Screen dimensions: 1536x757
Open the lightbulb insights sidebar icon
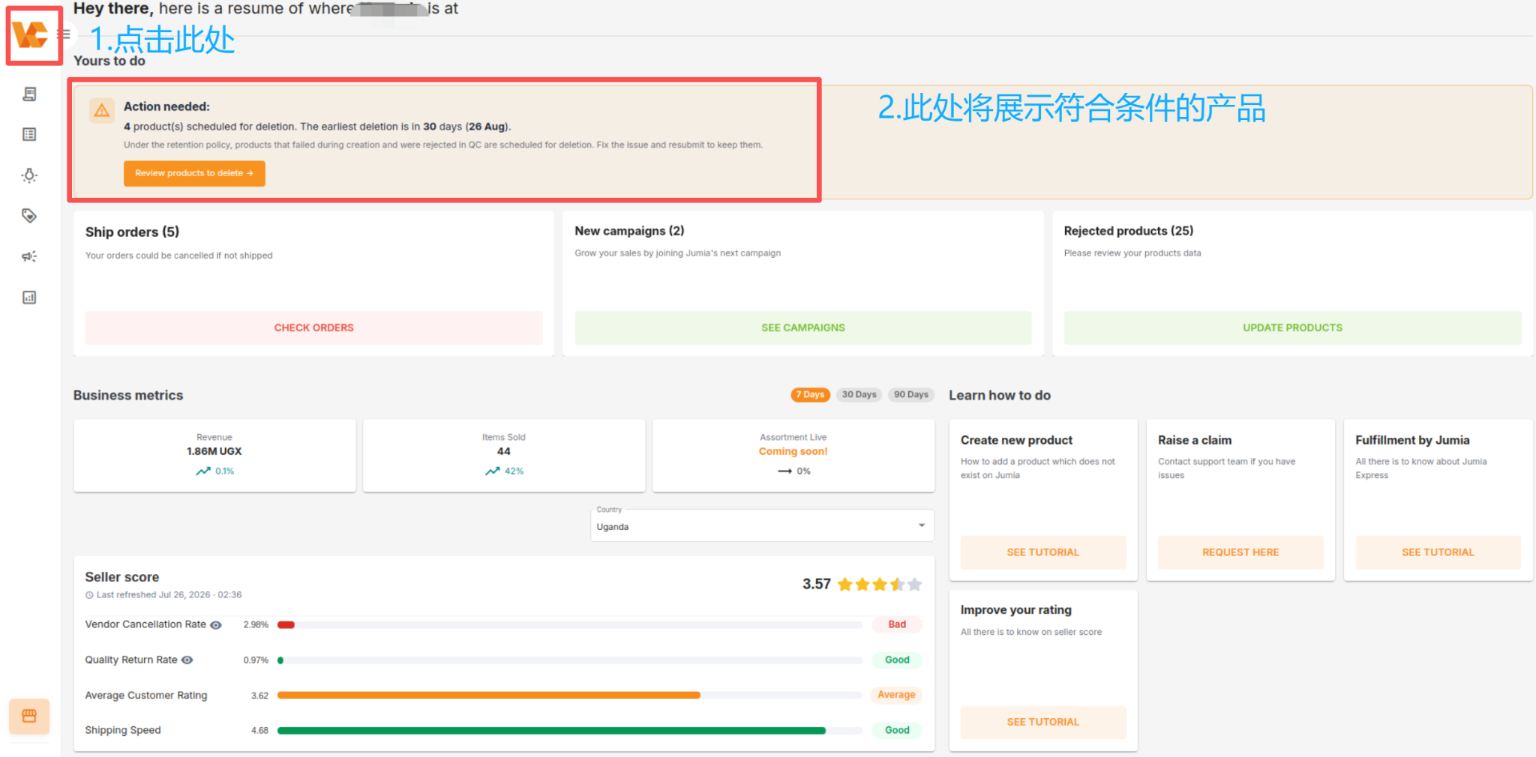click(29, 175)
